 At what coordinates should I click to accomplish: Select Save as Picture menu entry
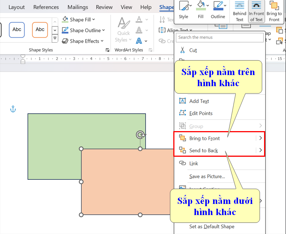(207, 176)
